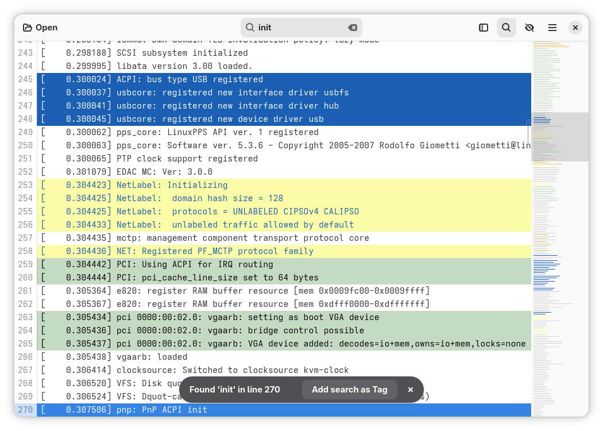Screen dimensions: 603x431
Task: Toggle the search mode button in header
Action: pyautogui.click(x=506, y=28)
